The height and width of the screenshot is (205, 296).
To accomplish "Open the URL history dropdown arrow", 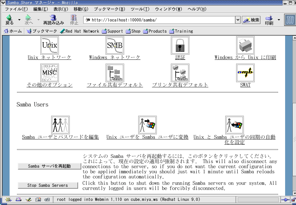I will click(x=238, y=20).
